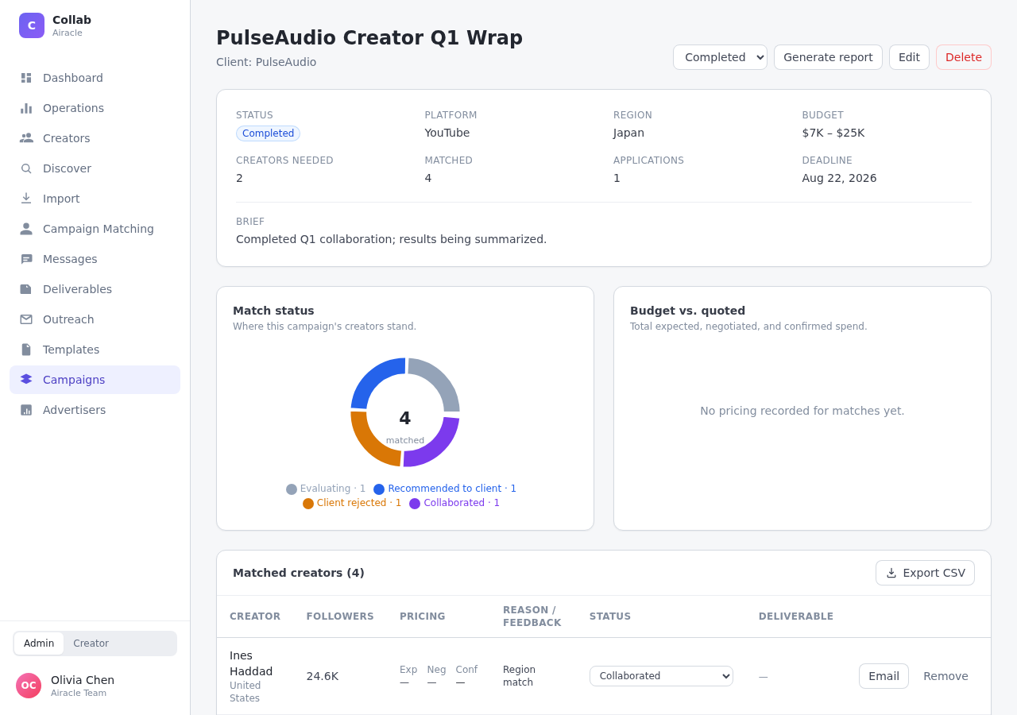Click the Import download icon
Screen dimensions: 1017x715
[x=26, y=199]
